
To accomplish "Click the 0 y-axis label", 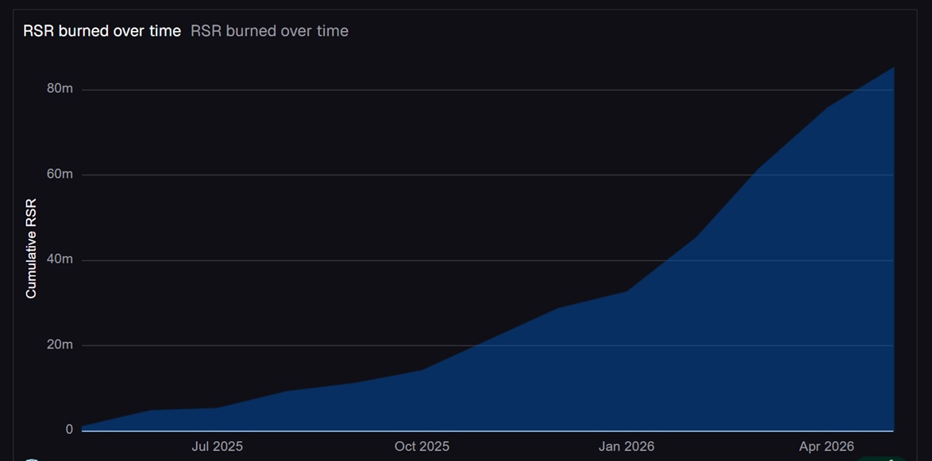I will [x=70, y=429].
